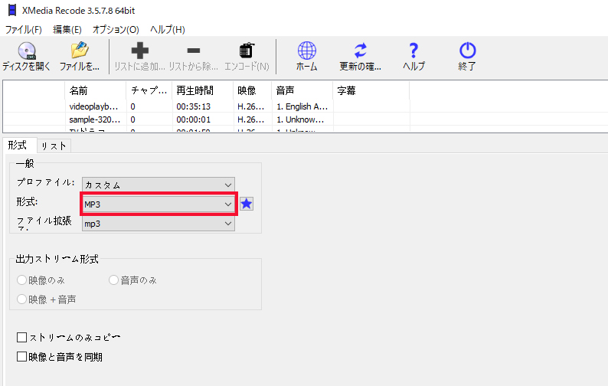Switch to the リスト tab
608x386 pixels.
point(54,146)
